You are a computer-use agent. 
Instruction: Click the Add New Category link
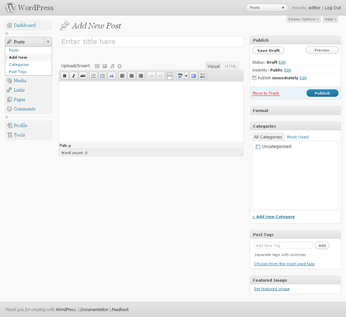coord(273,217)
